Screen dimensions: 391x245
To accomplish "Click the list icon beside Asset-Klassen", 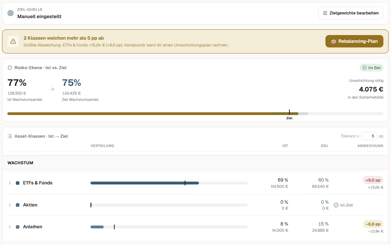I will click(10, 136).
